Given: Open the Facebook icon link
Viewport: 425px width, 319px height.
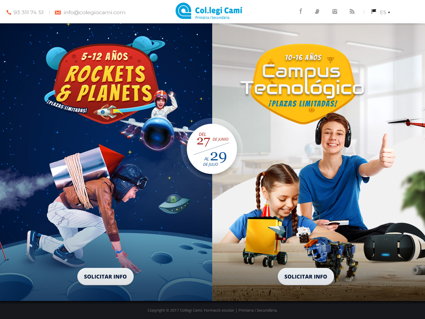Looking at the screenshot, I should point(300,12).
